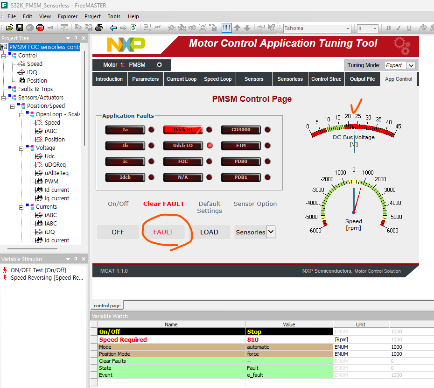
Task: Toggle the PDB0 fault button
Action: pos(241,161)
